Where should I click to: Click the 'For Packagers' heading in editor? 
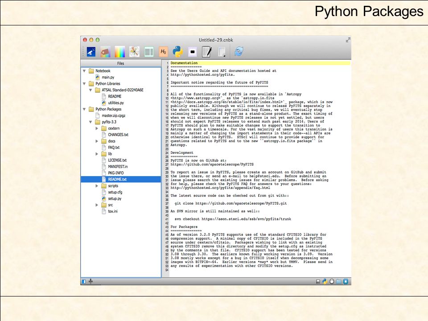tap(184, 227)
